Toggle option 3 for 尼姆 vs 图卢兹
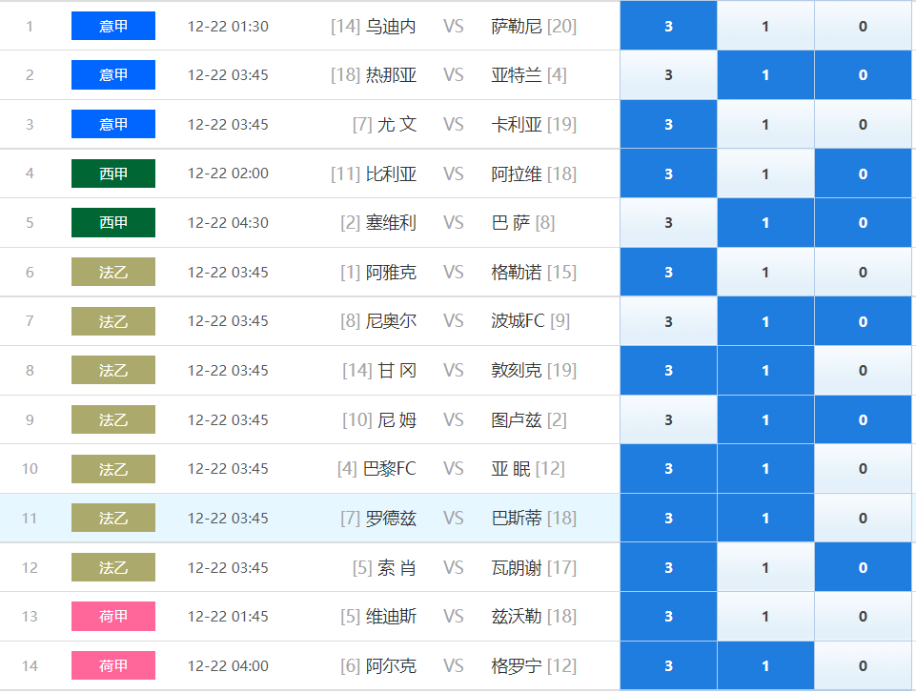The width and height of the screenshot is (916, 693). click(668, 419)
